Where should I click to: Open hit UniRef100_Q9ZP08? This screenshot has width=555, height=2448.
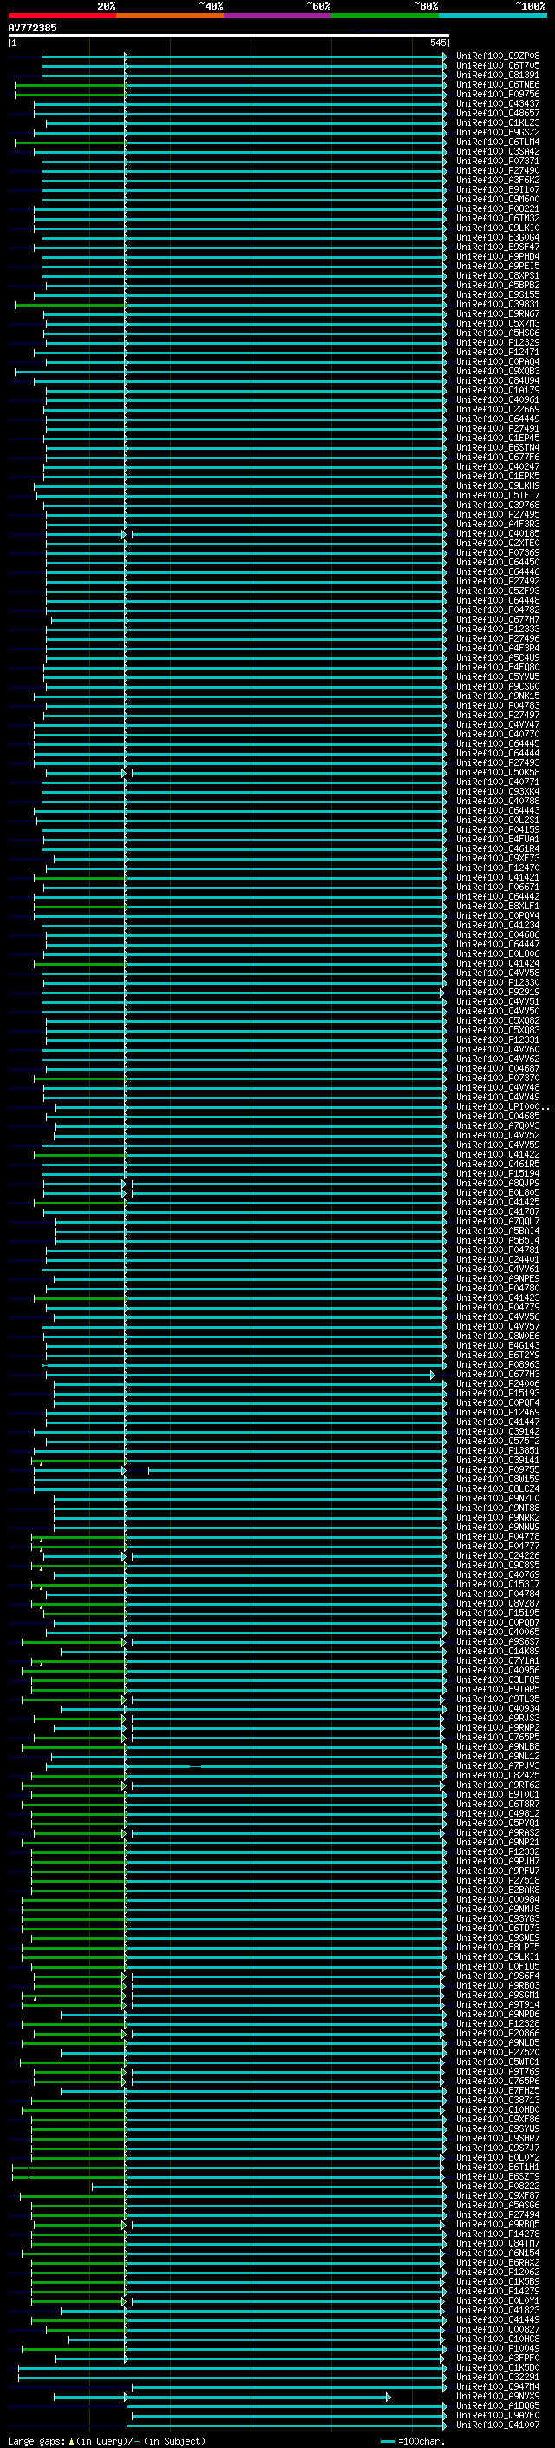coord(498,56)
